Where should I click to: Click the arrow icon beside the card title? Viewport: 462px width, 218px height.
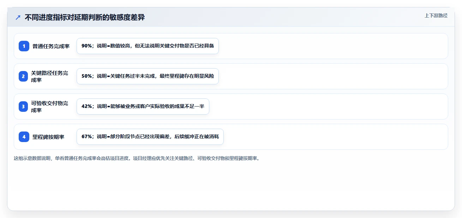pyautogui.click(x=18, y=18)
